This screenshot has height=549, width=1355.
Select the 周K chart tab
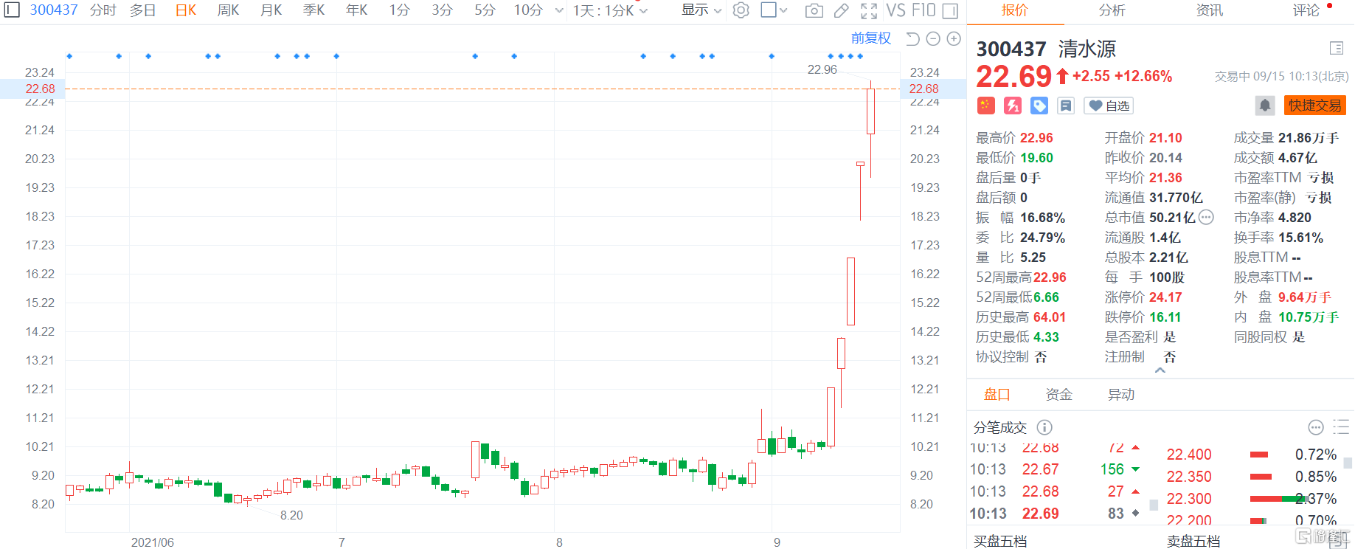tap(228, 10)
